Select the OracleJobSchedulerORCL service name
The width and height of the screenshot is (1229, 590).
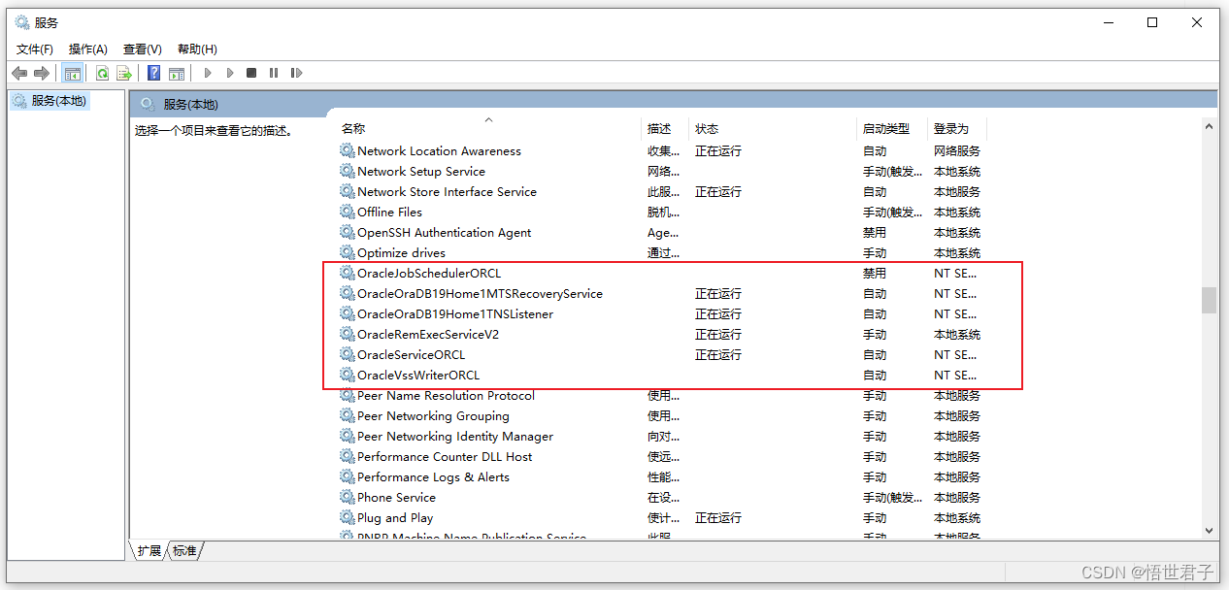(x=429, y=273)
